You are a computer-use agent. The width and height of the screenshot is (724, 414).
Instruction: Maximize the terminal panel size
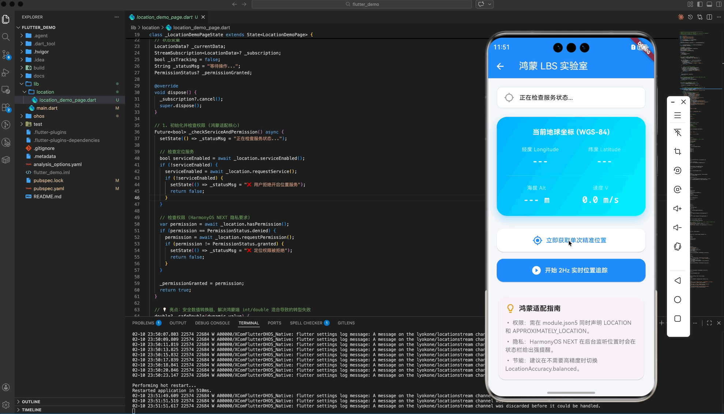709,323
